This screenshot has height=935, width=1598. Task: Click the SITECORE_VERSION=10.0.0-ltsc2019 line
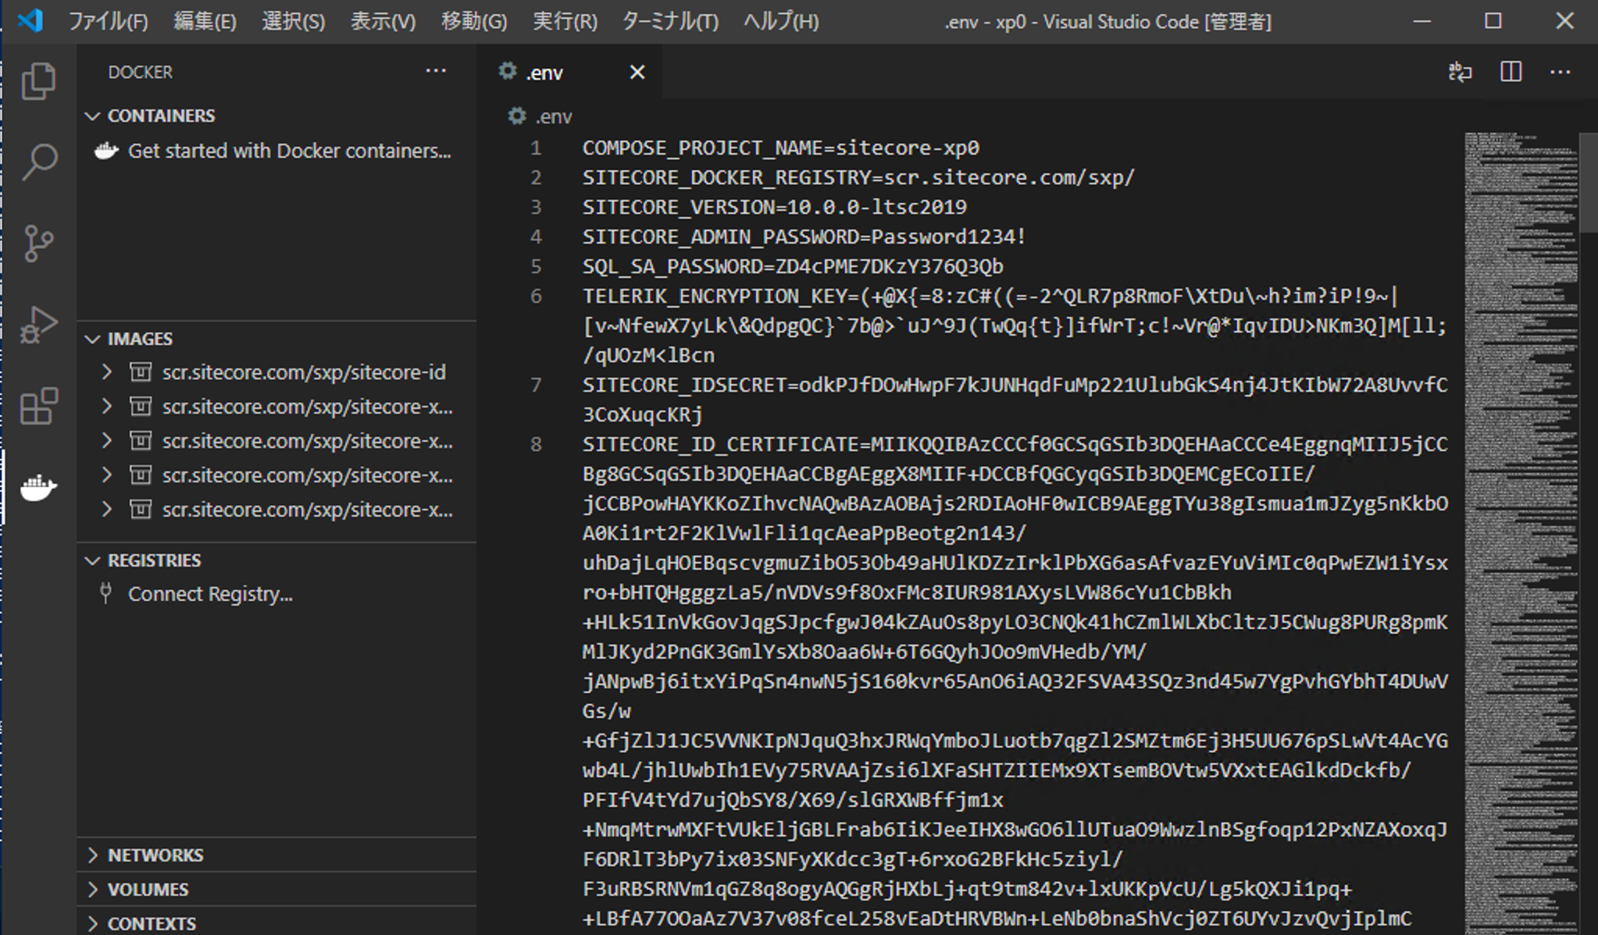point(775,207)
